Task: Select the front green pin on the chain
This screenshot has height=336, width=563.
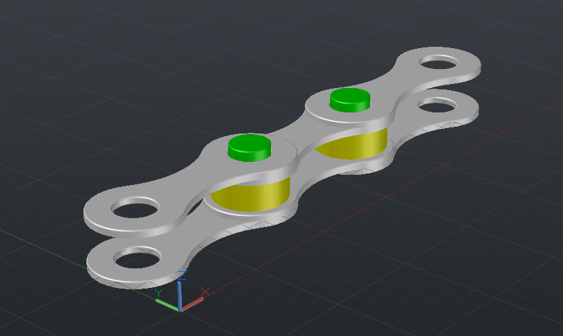Action: tap(249, 148)
